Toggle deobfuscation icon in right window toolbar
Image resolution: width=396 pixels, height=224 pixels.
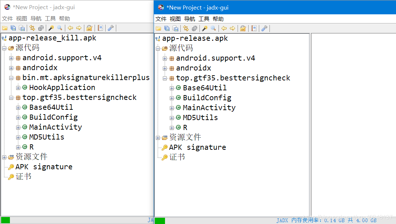(x=243, y=28)
